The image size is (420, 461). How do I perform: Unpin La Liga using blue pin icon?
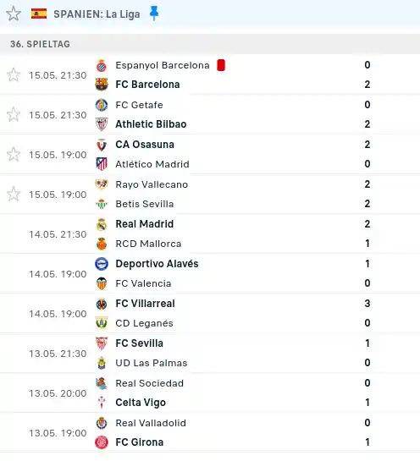(154, 14)
